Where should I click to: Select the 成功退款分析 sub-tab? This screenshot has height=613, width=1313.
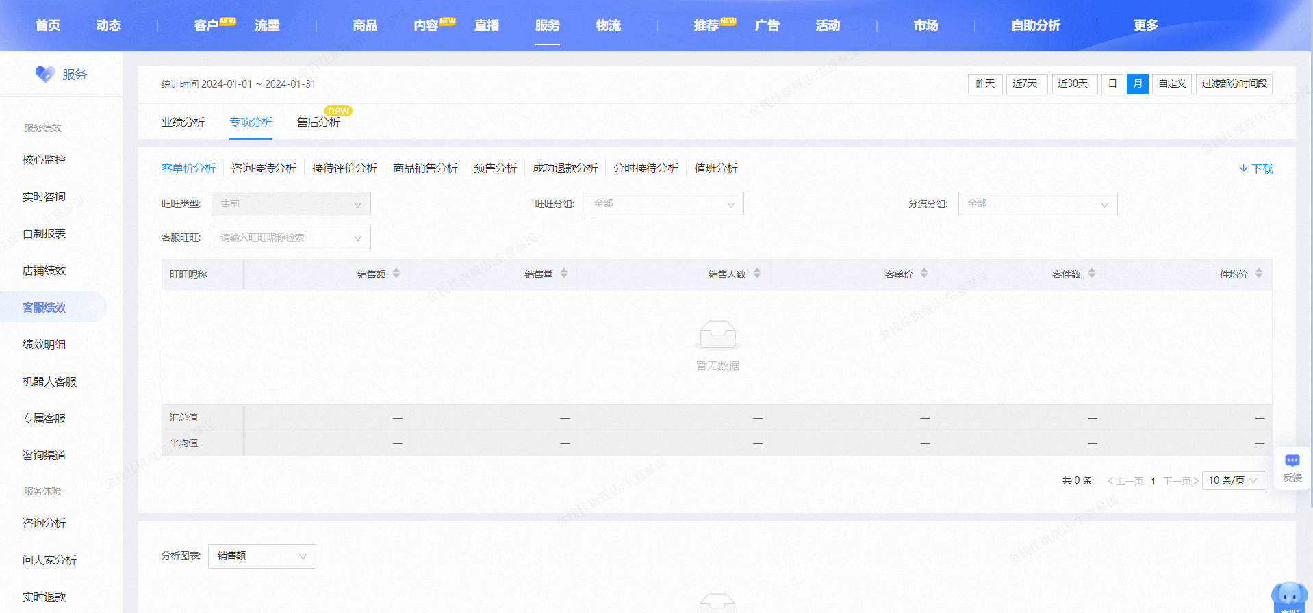coord(565,168)
